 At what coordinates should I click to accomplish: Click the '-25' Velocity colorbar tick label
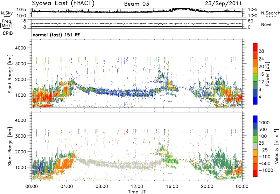tap(263, 150)
